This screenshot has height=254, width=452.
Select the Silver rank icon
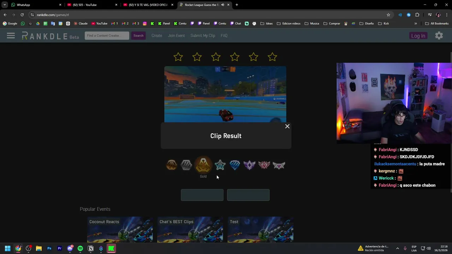(186, 165)
